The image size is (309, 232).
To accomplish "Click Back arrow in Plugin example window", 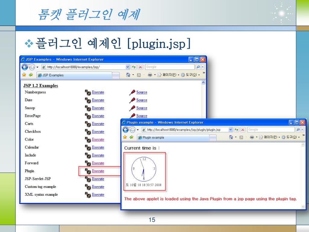I will click(x=126, y=130).
